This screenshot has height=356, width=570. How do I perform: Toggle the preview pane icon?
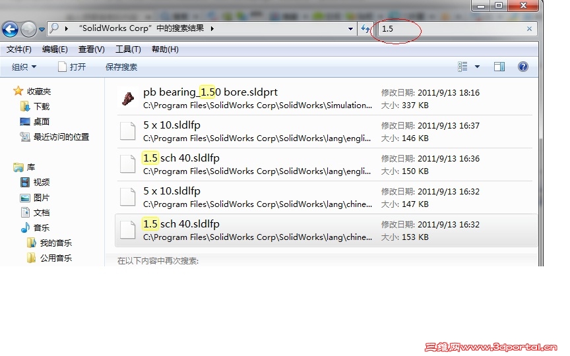(x=499, y=67)
